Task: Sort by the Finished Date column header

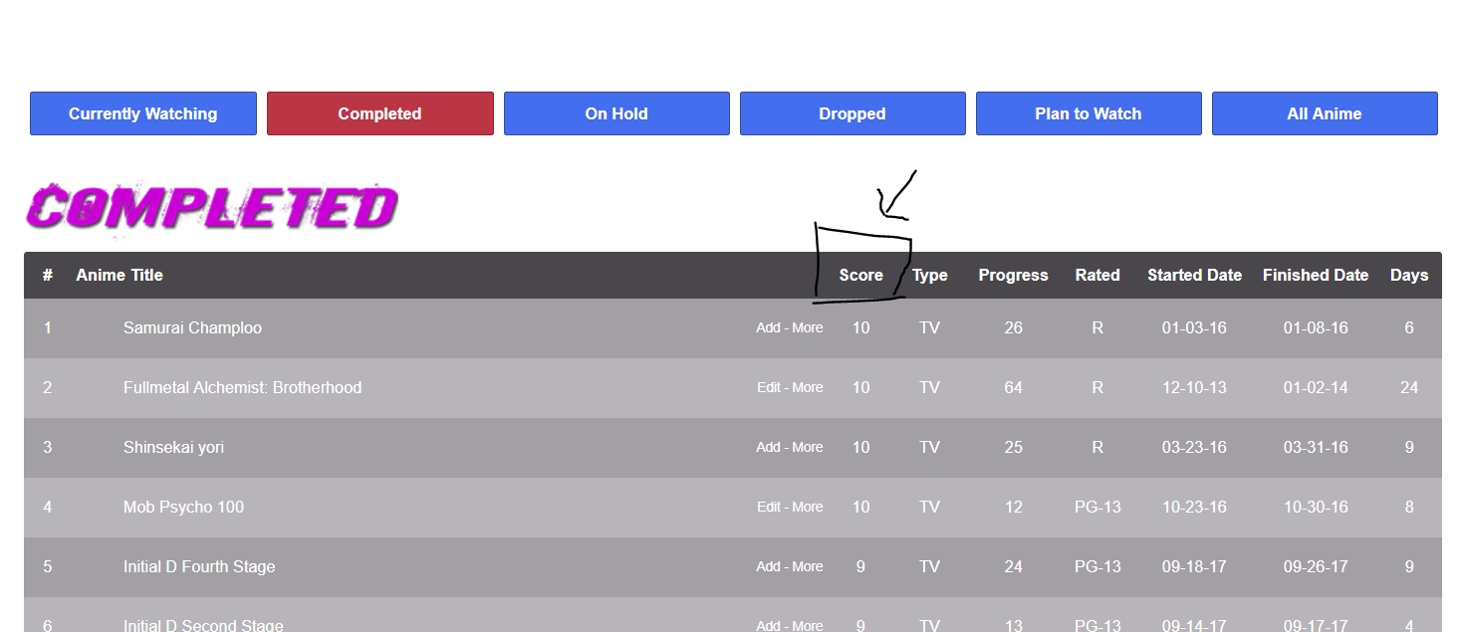Action: pyautogui.click(x=1316, y=276)
